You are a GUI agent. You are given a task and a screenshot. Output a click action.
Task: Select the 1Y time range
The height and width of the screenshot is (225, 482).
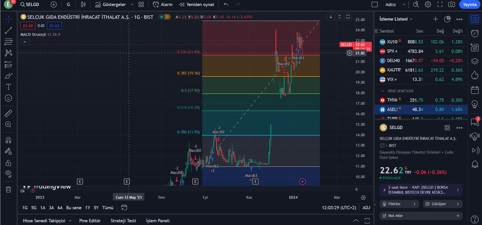pos(88,208)
